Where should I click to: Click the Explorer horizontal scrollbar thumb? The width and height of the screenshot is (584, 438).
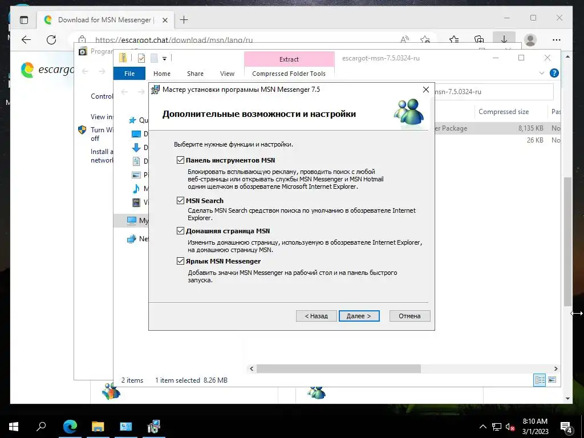(x=339, y=369)
